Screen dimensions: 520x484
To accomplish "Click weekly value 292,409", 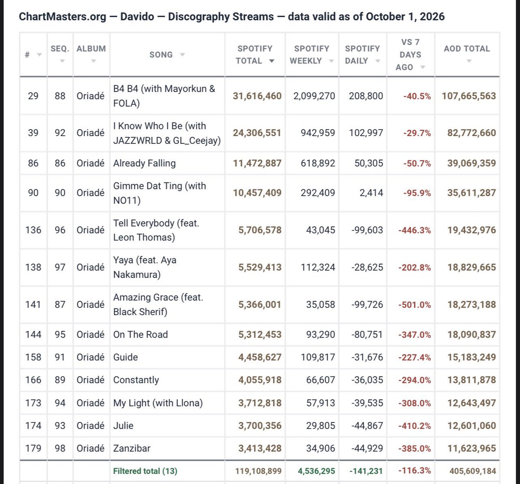I will (x=318, y=193).
